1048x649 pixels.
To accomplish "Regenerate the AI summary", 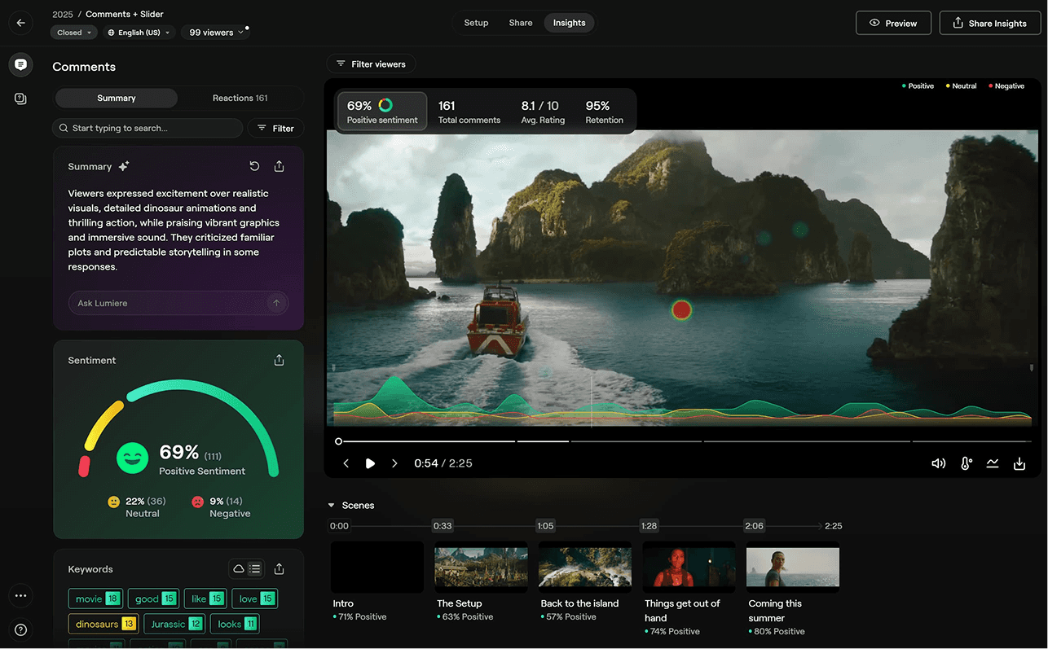I will [x=254, y=166].
